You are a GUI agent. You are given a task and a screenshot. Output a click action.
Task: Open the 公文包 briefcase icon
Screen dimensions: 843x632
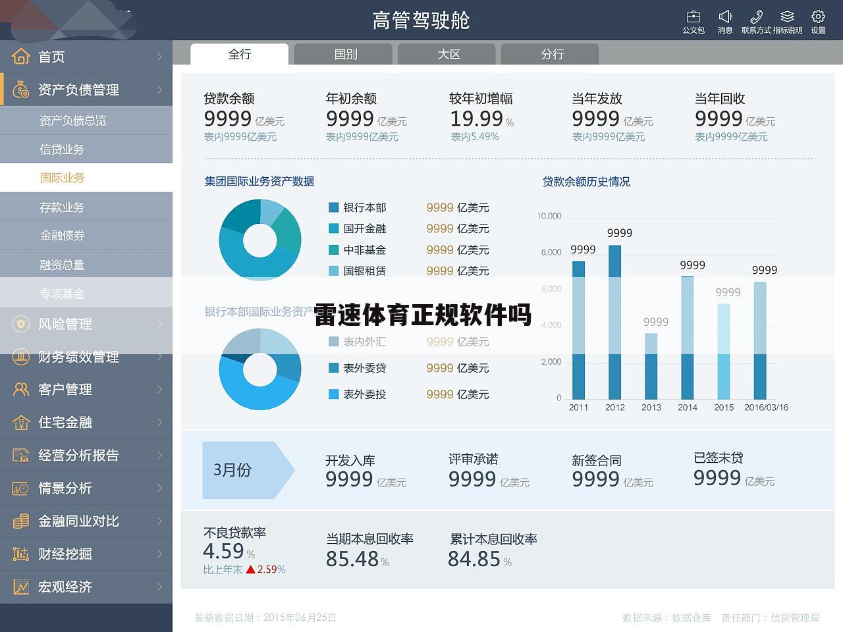coord(693,16)
